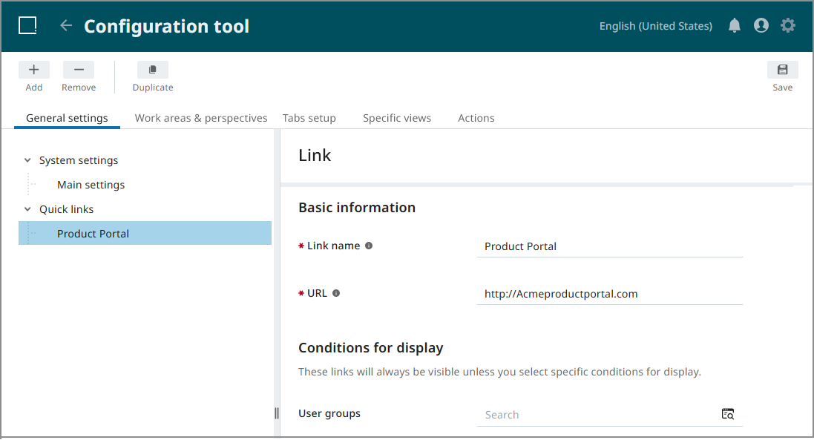Click the Add plus icon

(x=34, y=70)
